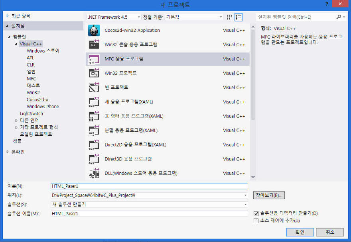The height and width of the screenshot is (242, 351).
Task: Select 테스트 in template tree
Action: pos(34,86)
